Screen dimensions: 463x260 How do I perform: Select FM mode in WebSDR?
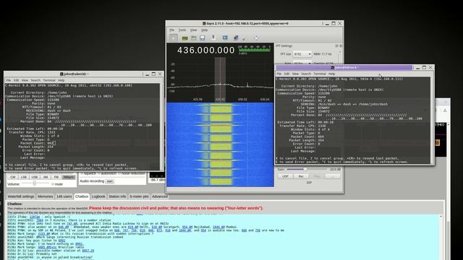pyautogui.click(x=56, y=177)
